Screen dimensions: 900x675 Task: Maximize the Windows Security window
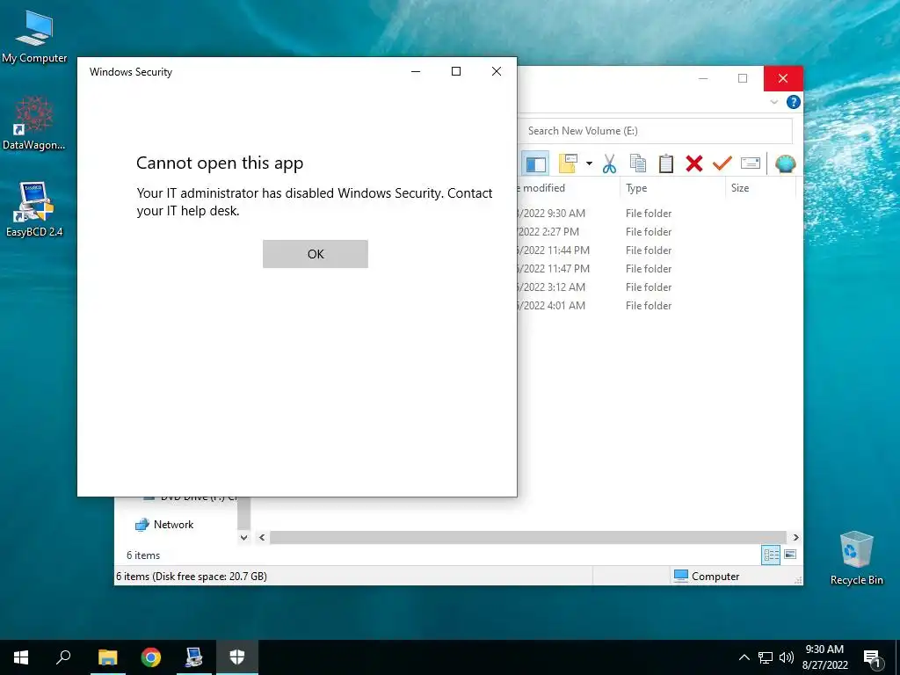click(456, 71)
